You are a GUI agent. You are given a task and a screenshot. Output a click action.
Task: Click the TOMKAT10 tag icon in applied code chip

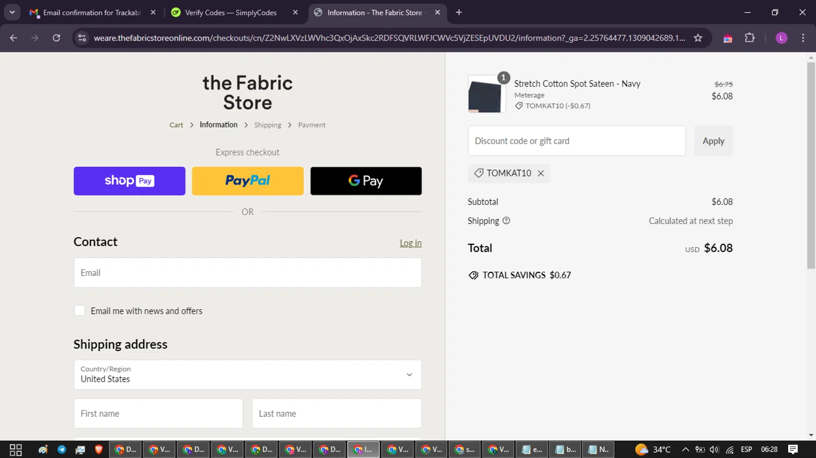coord(479,173)
